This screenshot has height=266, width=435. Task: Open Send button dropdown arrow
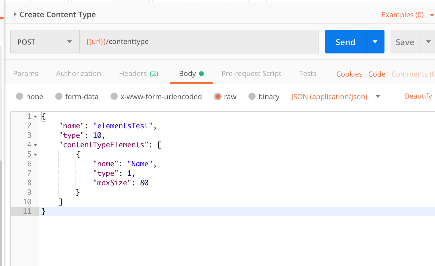[x=375, y=42]
